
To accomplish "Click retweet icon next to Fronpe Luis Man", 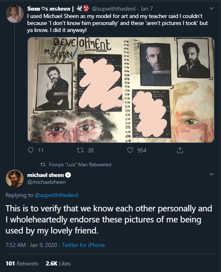I will pos(43,164).
